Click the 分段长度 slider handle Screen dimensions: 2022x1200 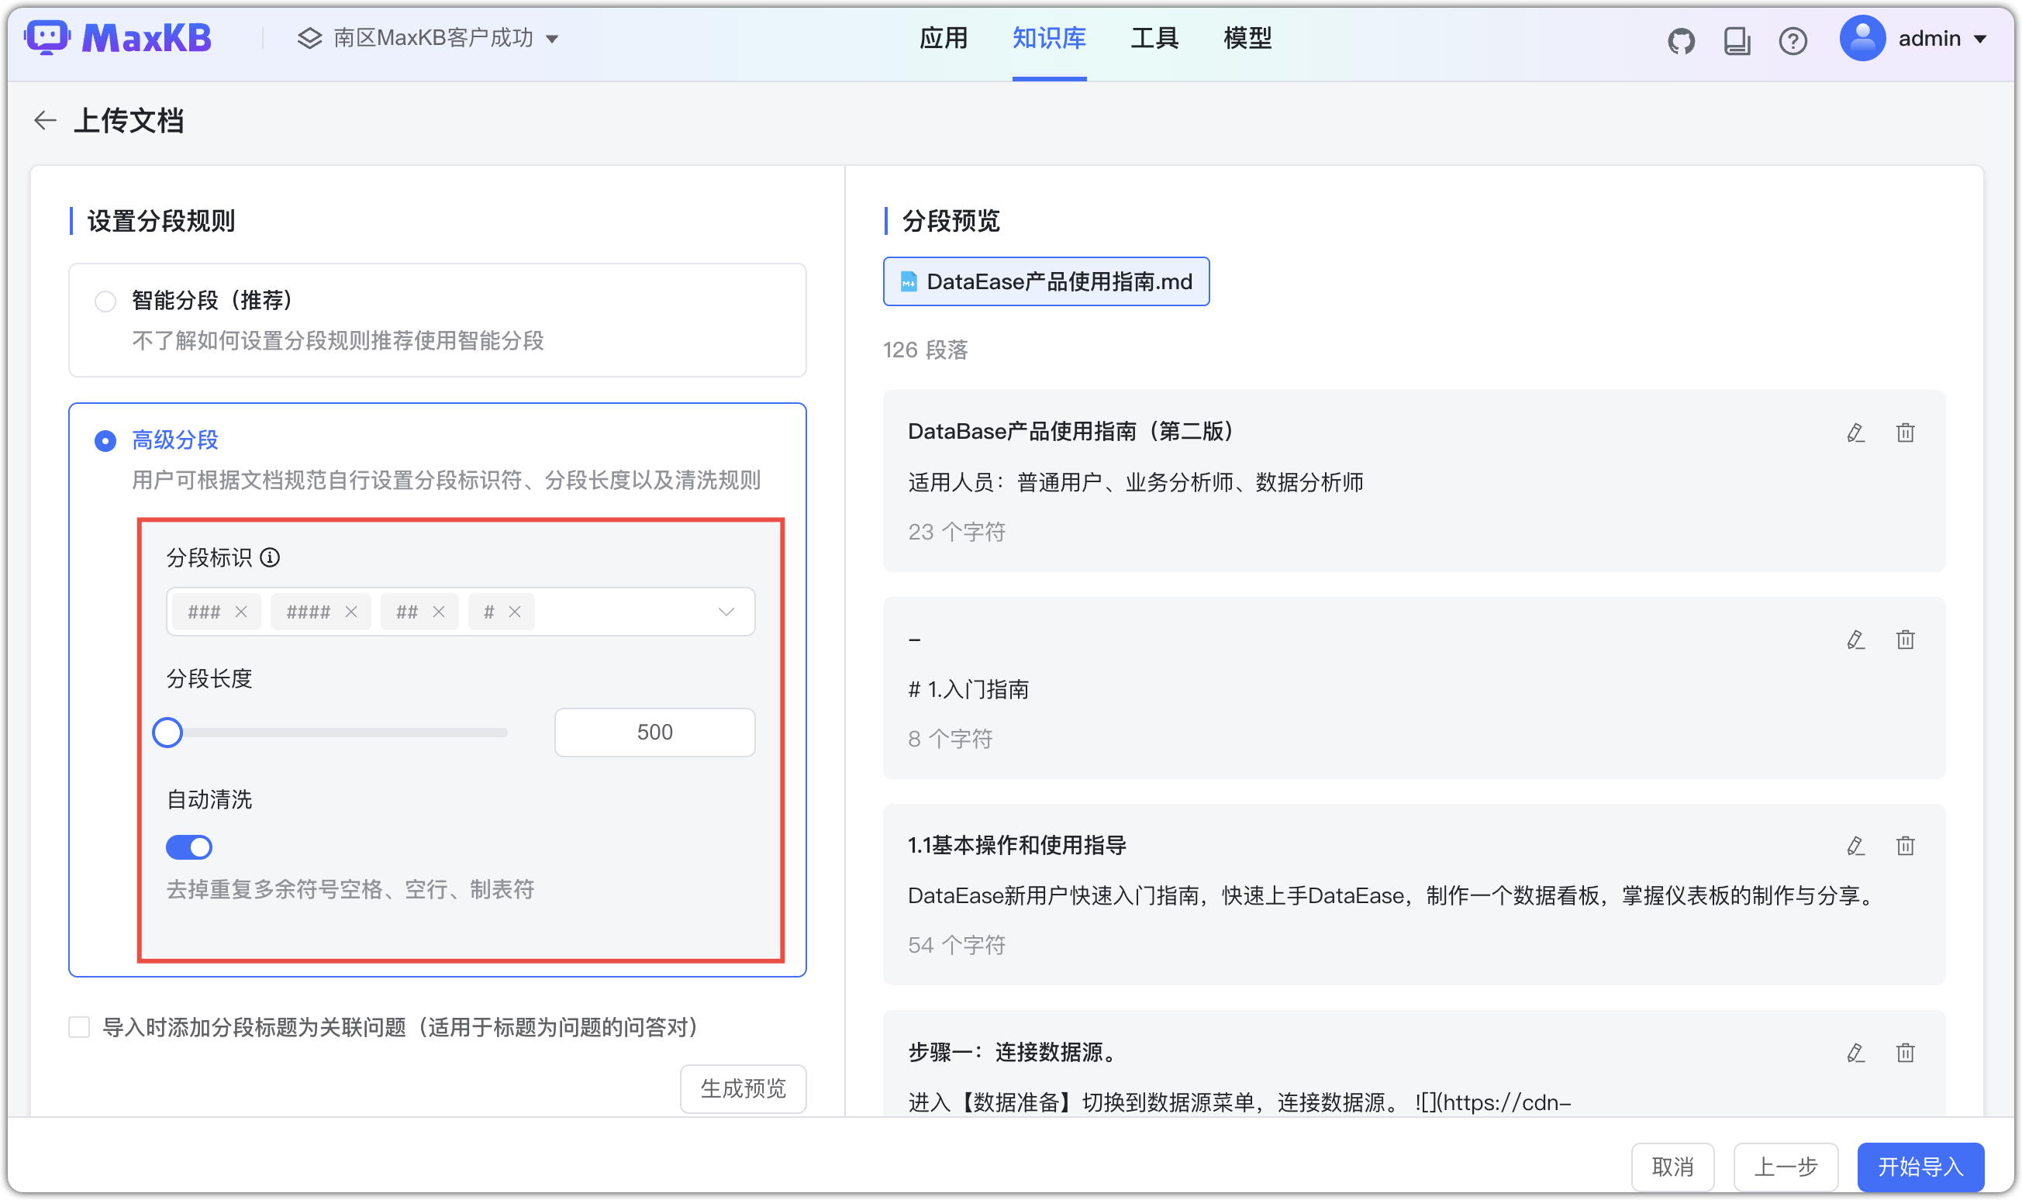[x=167, y=733]
